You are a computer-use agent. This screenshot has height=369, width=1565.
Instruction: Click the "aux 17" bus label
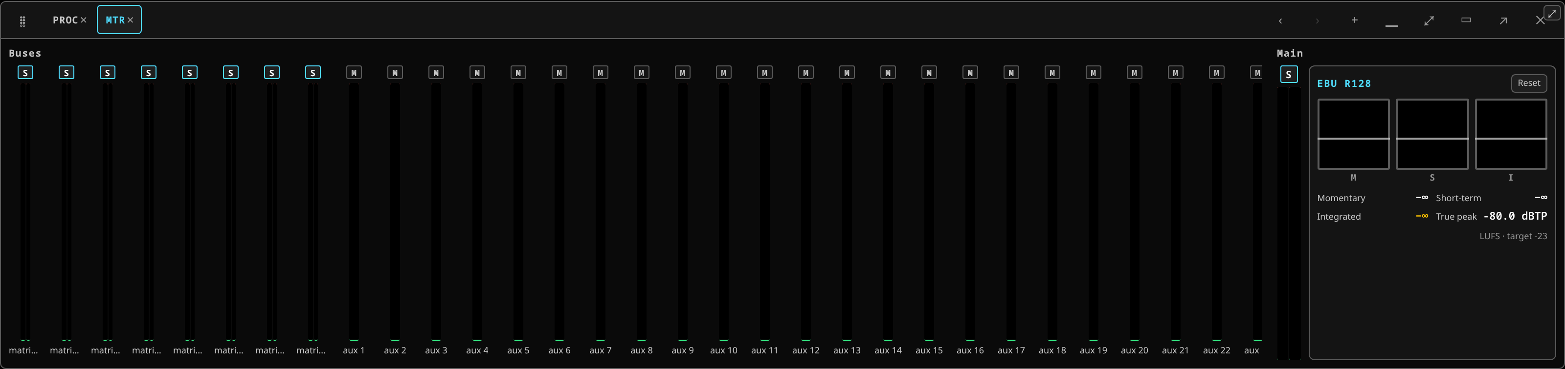[1011, 350]
